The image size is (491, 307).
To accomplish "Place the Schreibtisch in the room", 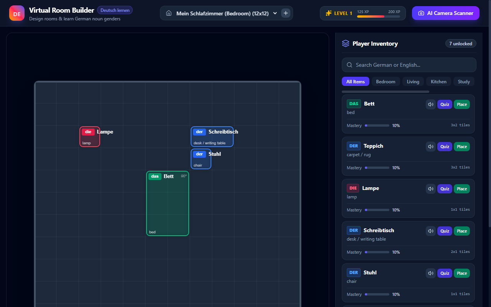I will [x=462, y=231].
